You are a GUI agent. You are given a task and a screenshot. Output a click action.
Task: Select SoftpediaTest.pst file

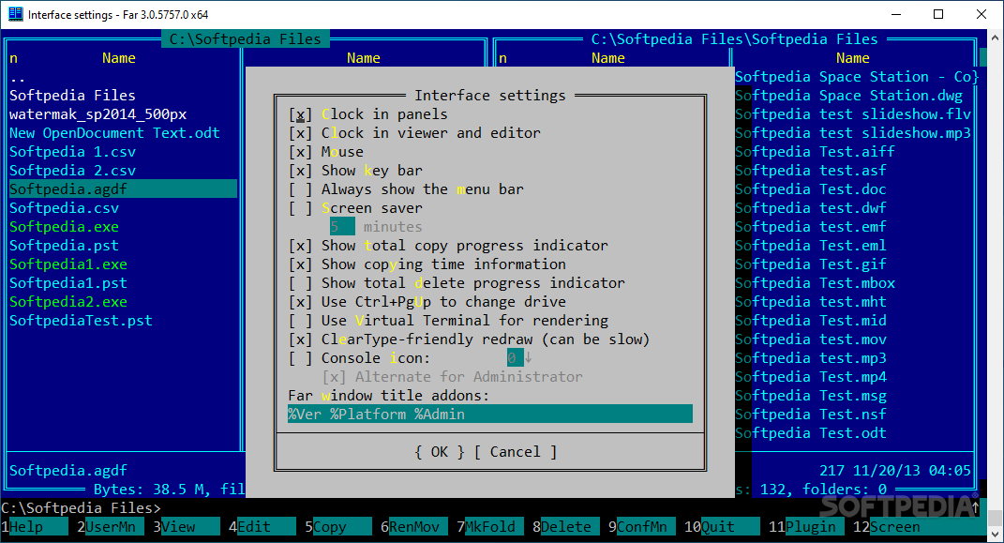(x=81, y=321)
